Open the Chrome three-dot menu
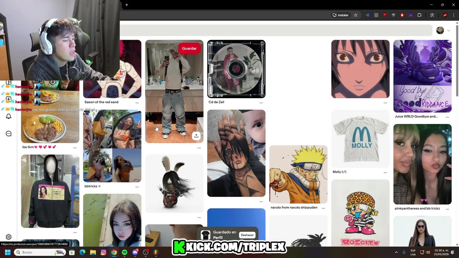 [454, 15]
